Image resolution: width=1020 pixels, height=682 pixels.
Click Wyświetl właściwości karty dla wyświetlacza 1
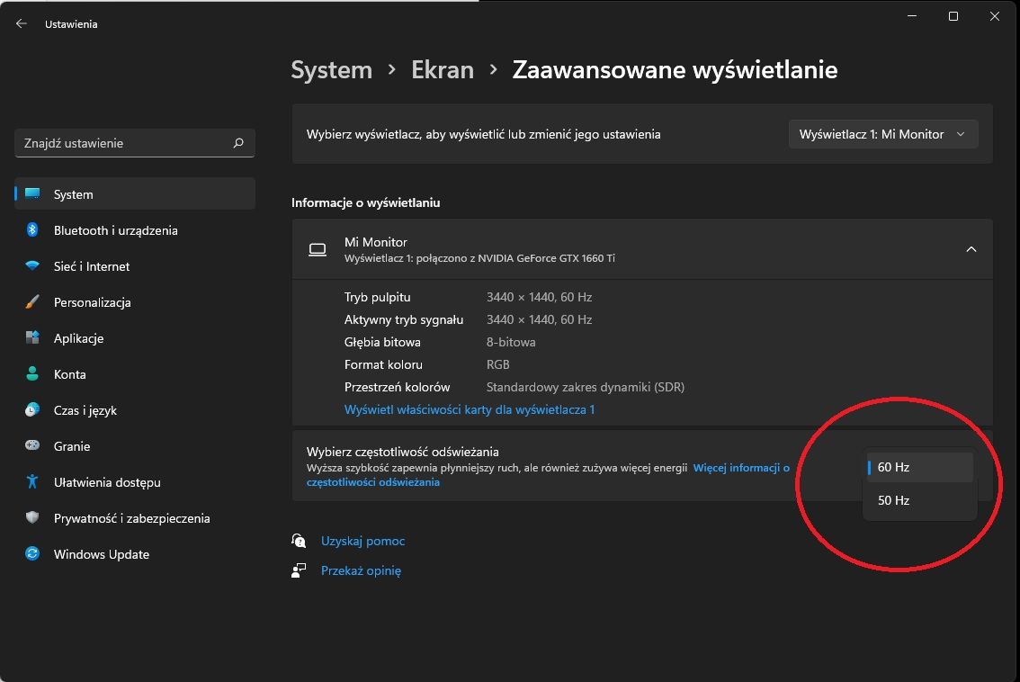[x=469, y=409]
